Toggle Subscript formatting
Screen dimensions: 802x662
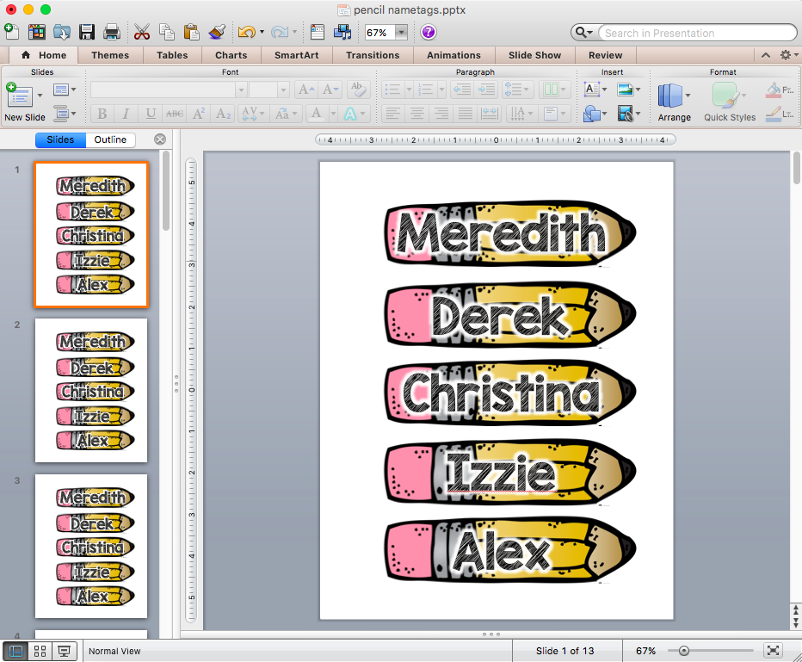224,114
